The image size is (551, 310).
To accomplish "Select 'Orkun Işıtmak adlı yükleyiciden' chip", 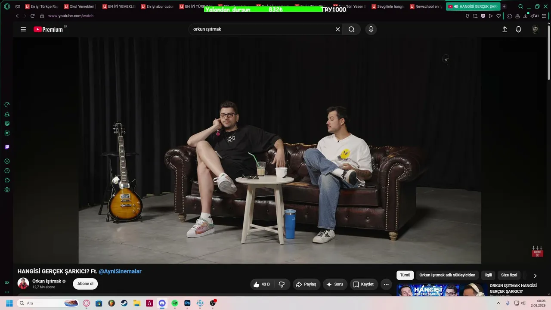I will [x=447, y=275].
